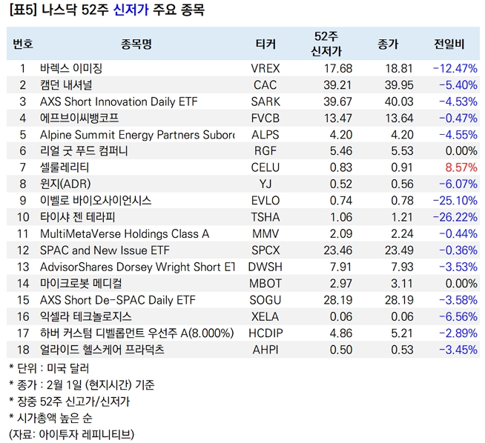
Task: Select ticker MBOT
Action: [265, 283]
